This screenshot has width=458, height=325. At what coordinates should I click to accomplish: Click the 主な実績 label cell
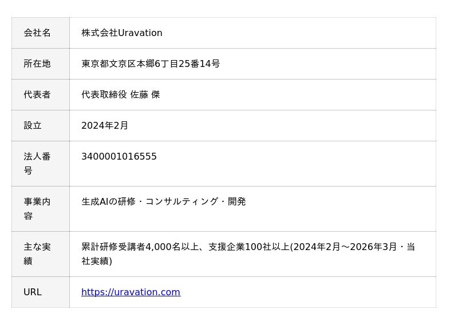click(41, 254)
